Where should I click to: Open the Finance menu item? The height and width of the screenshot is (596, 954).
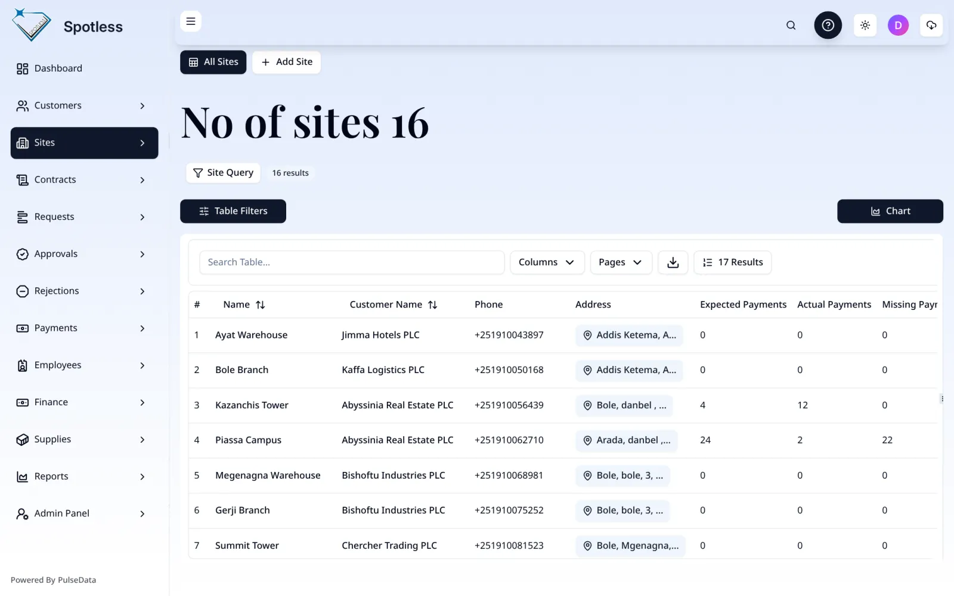point(84,402)
